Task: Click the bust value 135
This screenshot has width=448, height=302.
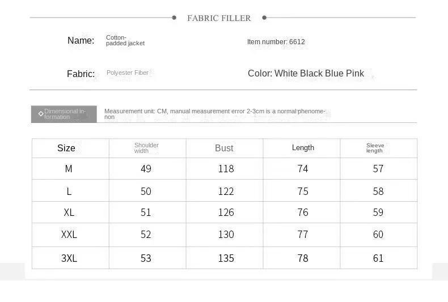Action: (226, 258)
